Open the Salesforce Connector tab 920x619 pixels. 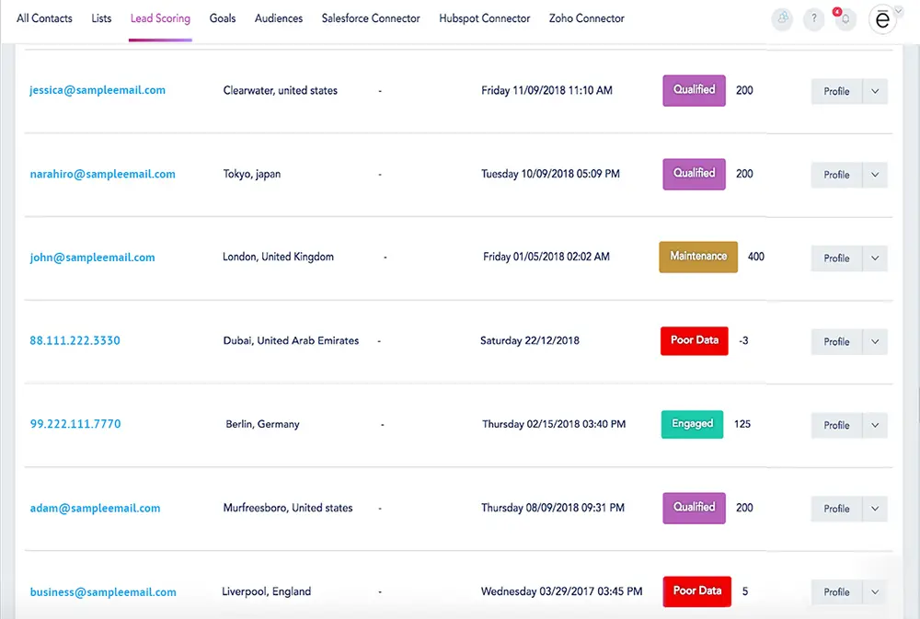pos(371,18)
